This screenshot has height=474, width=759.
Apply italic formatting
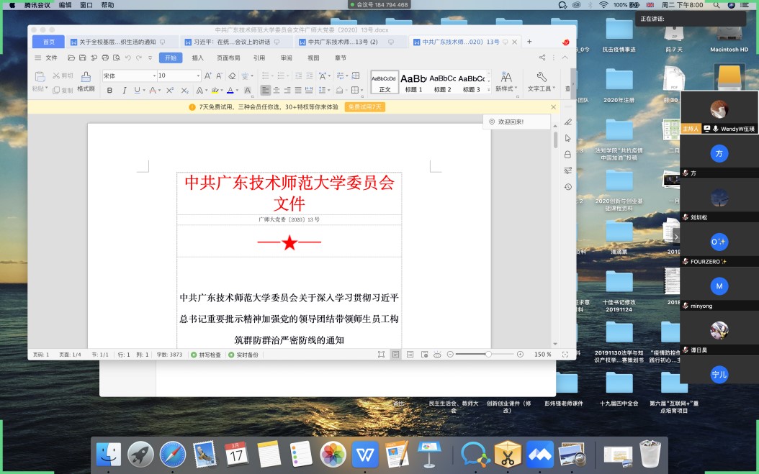(x=124, y=91)
